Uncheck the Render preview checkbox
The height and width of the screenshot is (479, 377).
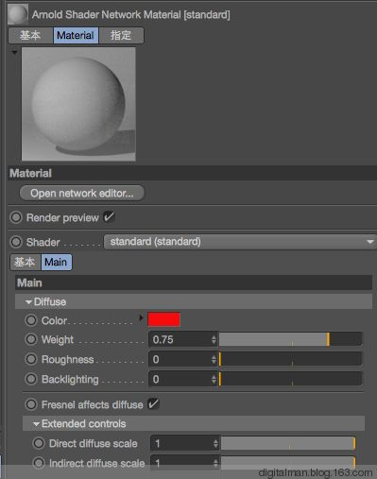[109, 217]
